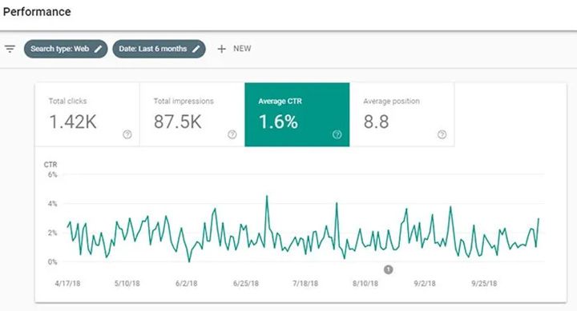Viewport: 577px width, 311px height.
Task: Toggle the Total impressions metric card
Action: pyautogui.click(x=192, y=114)
